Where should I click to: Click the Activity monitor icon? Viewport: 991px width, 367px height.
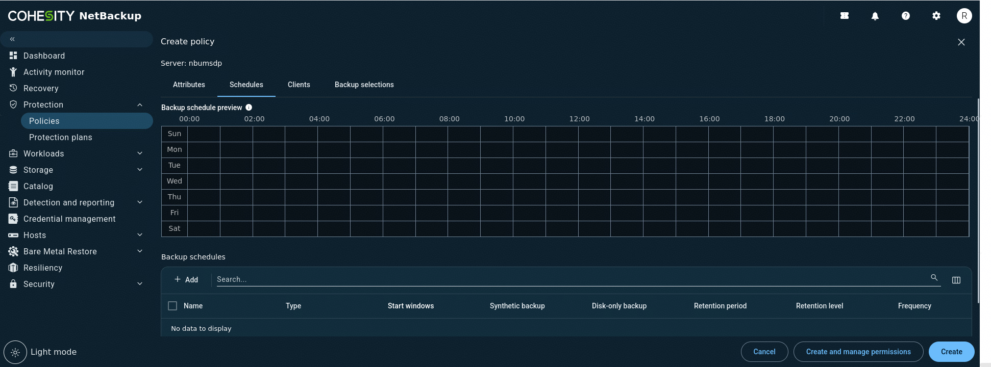click(x=13, y=72)
